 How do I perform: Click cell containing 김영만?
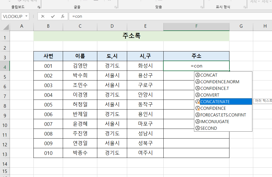[x=80, y=66]
